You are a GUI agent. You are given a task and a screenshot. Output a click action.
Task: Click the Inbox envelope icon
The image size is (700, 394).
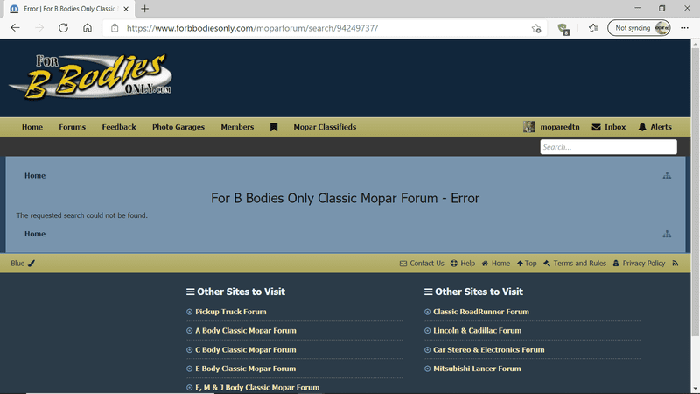[x=596, y=127]
